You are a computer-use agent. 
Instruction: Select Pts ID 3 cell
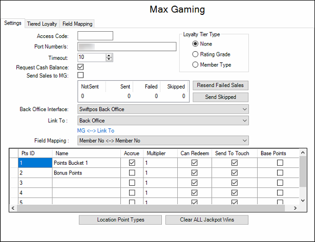click(35, 183)
